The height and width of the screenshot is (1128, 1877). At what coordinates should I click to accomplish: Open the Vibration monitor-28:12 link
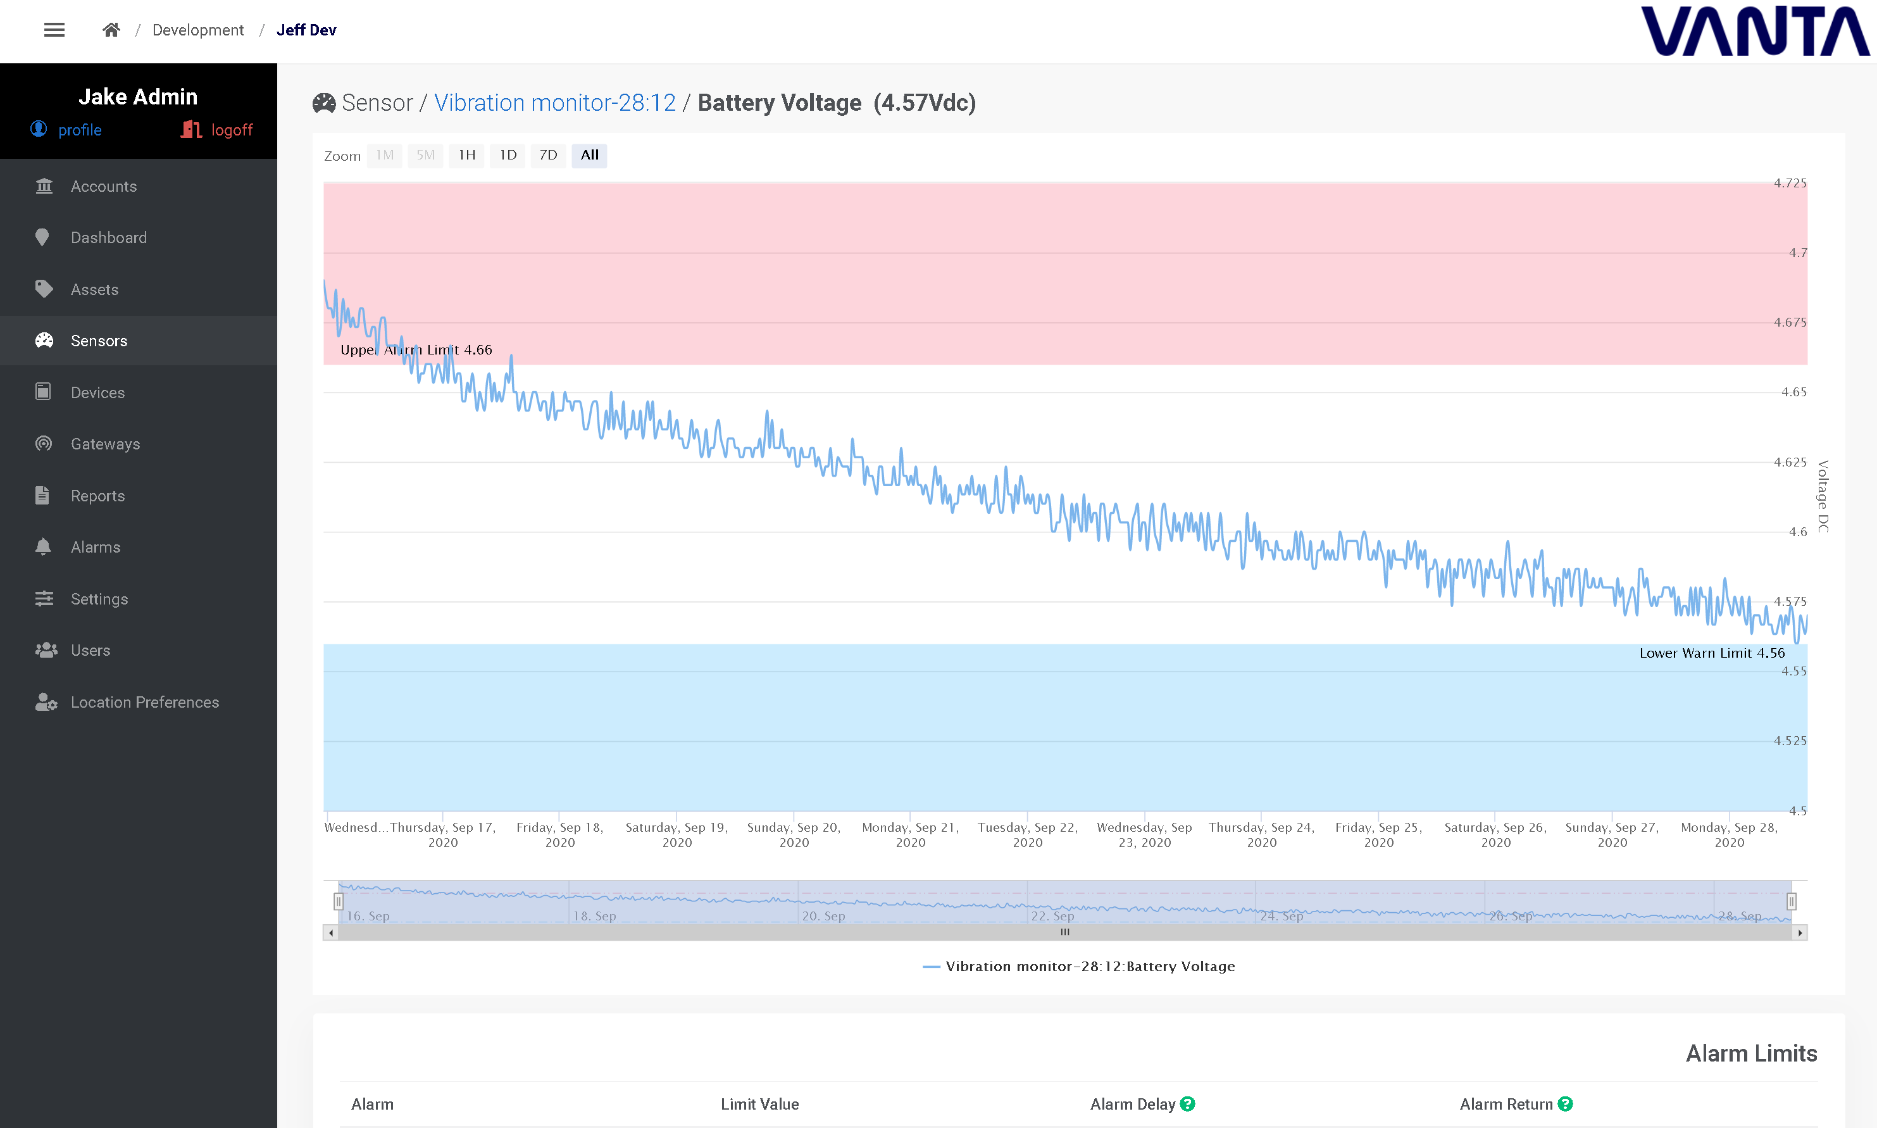click(x=555, y=103)
